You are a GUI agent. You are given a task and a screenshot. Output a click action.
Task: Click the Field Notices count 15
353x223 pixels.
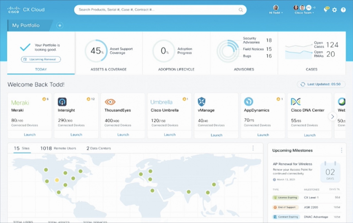pos(269,49)
